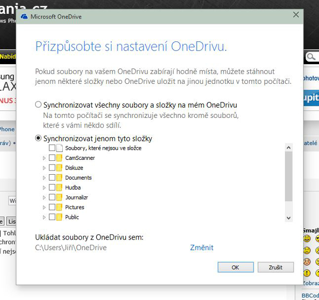This screenshot has width=319, height=300.
Task: Click scroll down arrow of folder list
Action: (289, 218)
